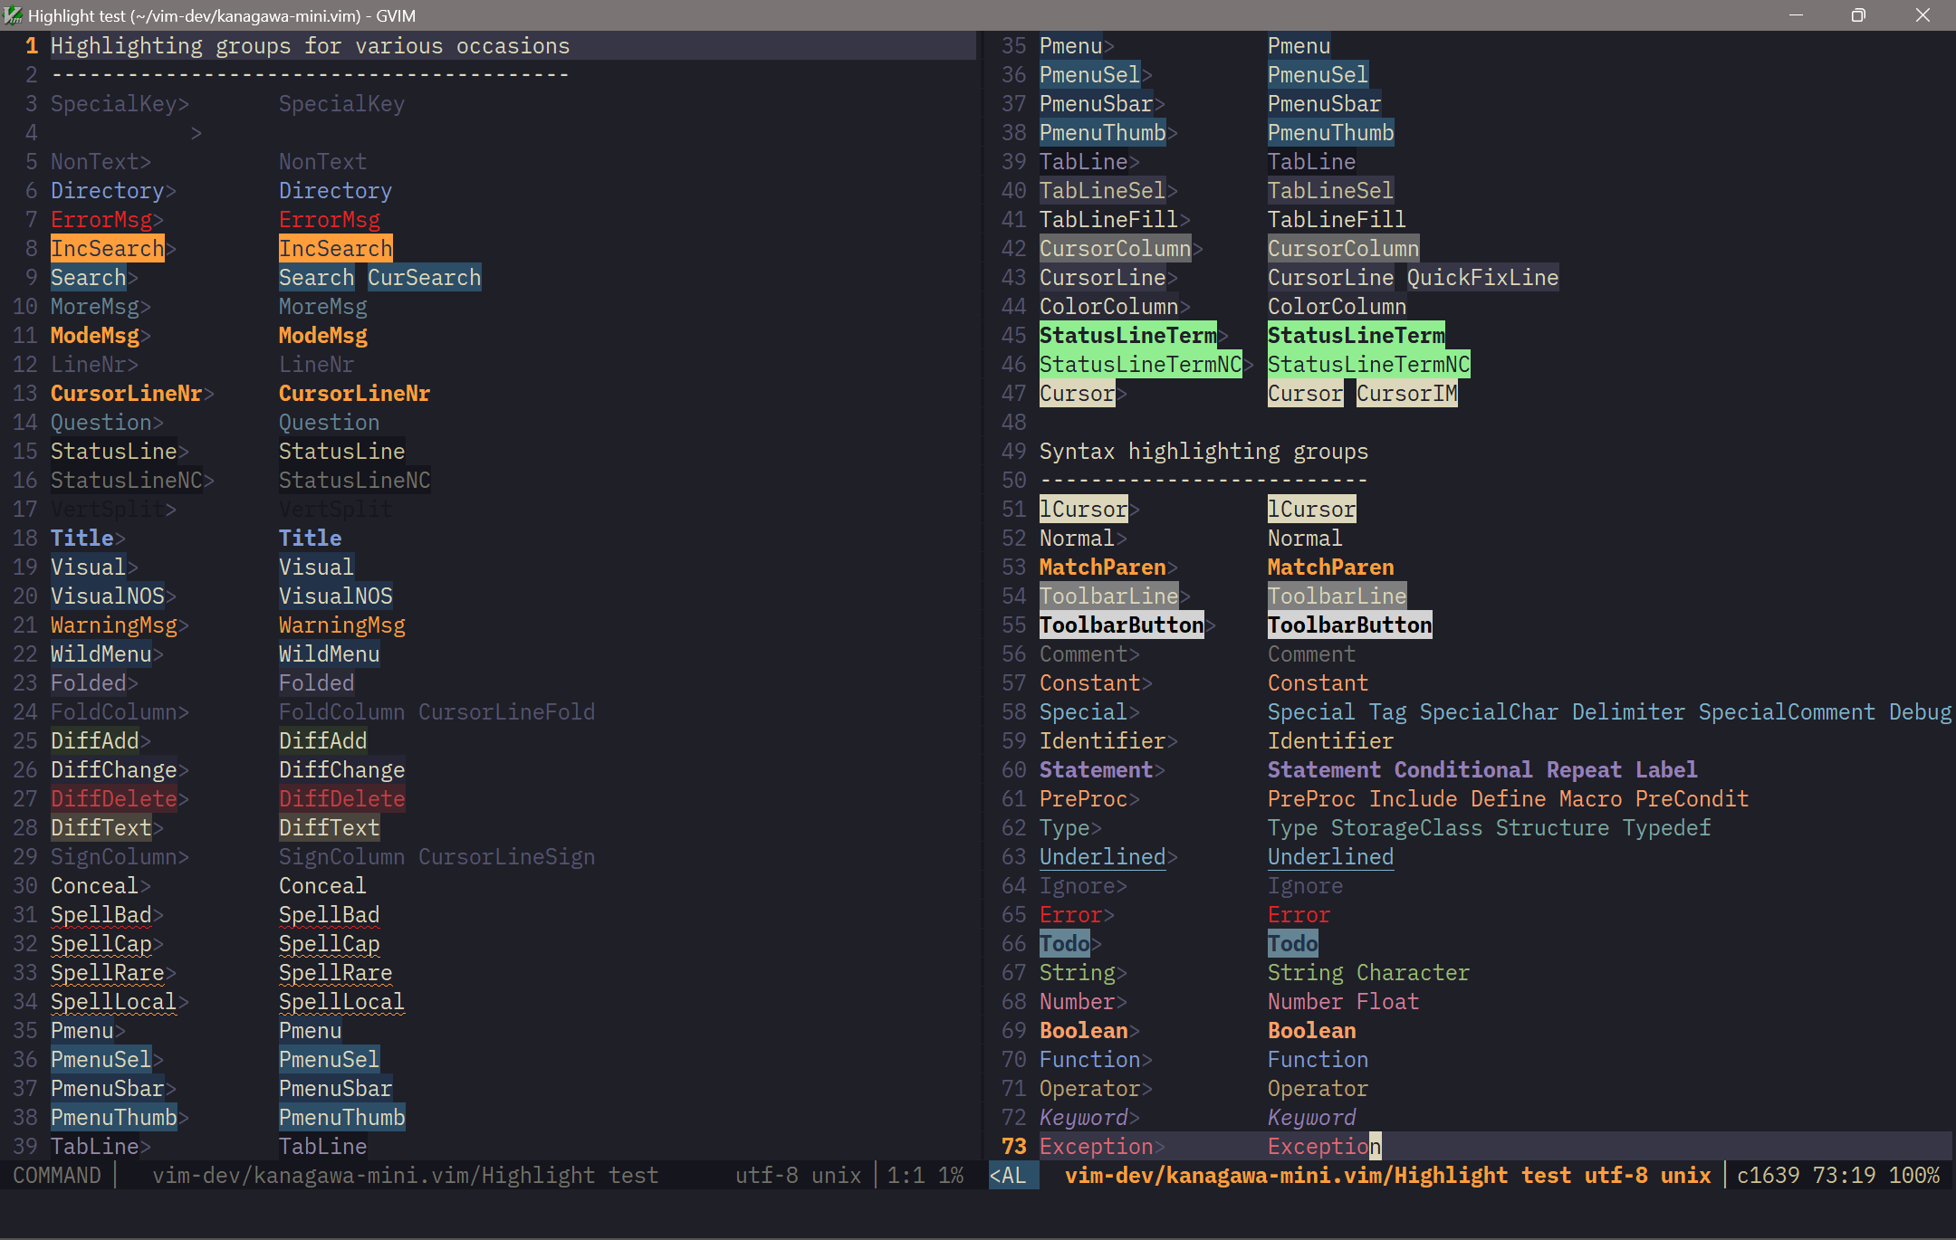Click the Highlight test title bar text
Viewport: 1956px width, 1240px height.
click(x=222, y=15)
